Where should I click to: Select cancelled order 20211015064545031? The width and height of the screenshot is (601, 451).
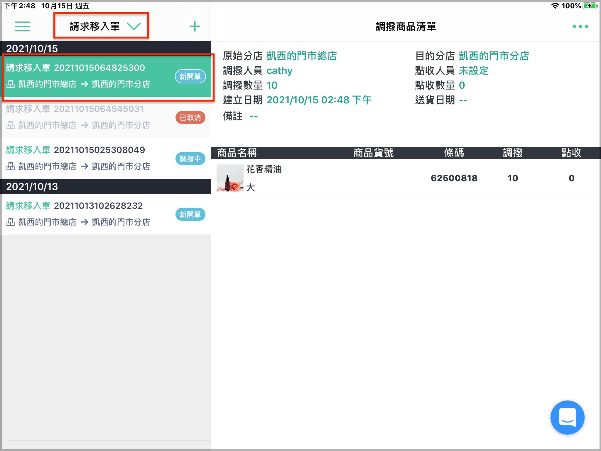(x=107, y=117)
